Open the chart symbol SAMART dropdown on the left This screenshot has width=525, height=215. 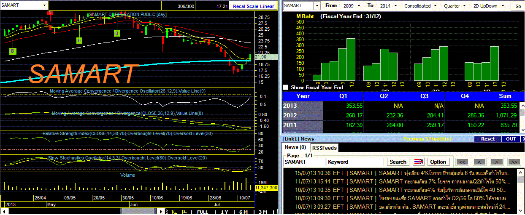click(44, 5)
